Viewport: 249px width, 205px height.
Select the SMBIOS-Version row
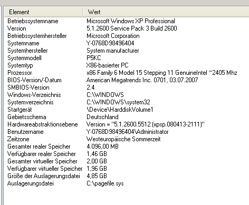pos(28,87)
